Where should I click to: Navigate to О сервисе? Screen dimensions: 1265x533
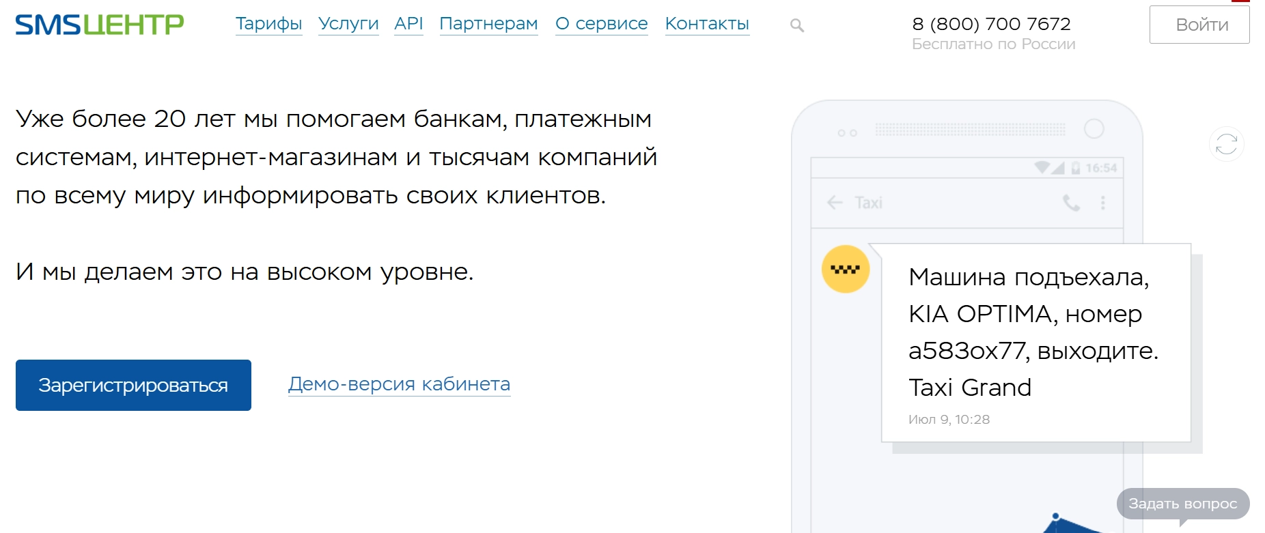(601, 24)
